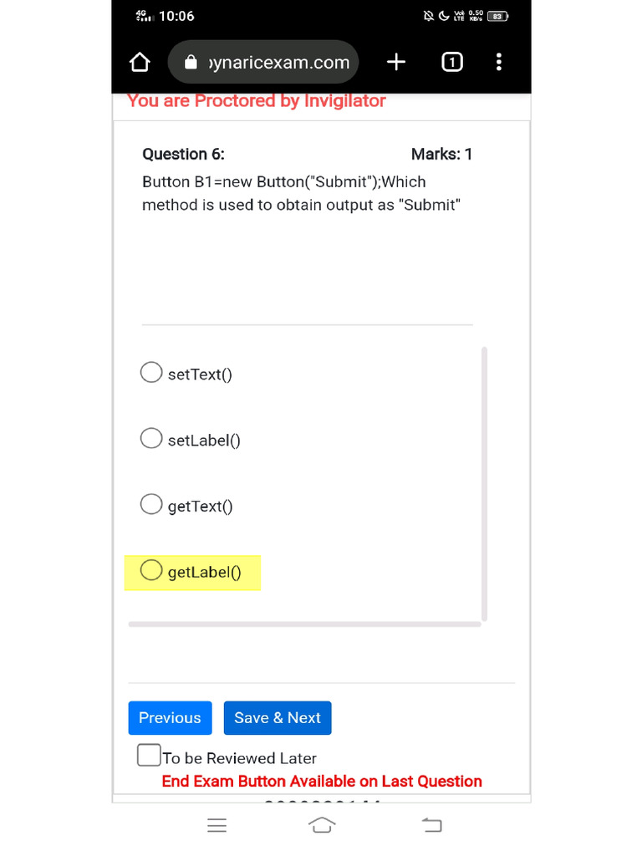Screen dimensions: 642x856
Task: Click the vertical scrollbar beside options
Action: point(485,483)
